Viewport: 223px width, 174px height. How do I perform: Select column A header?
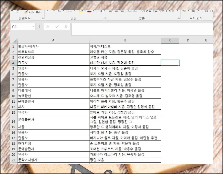pos(53,40)
